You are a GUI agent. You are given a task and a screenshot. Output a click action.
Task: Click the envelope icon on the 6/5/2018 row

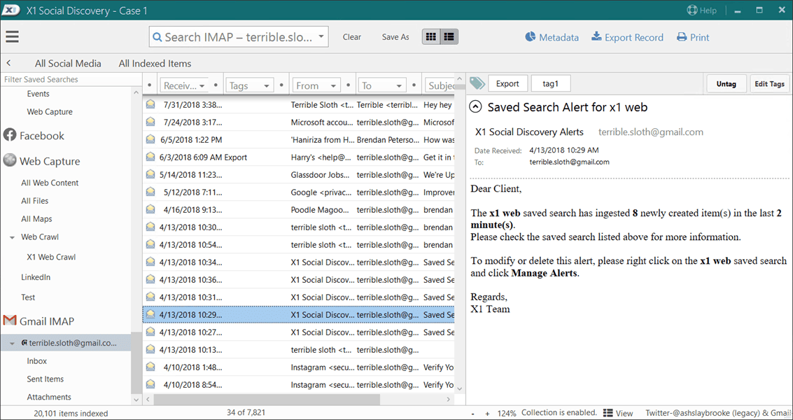click(150, 140)
